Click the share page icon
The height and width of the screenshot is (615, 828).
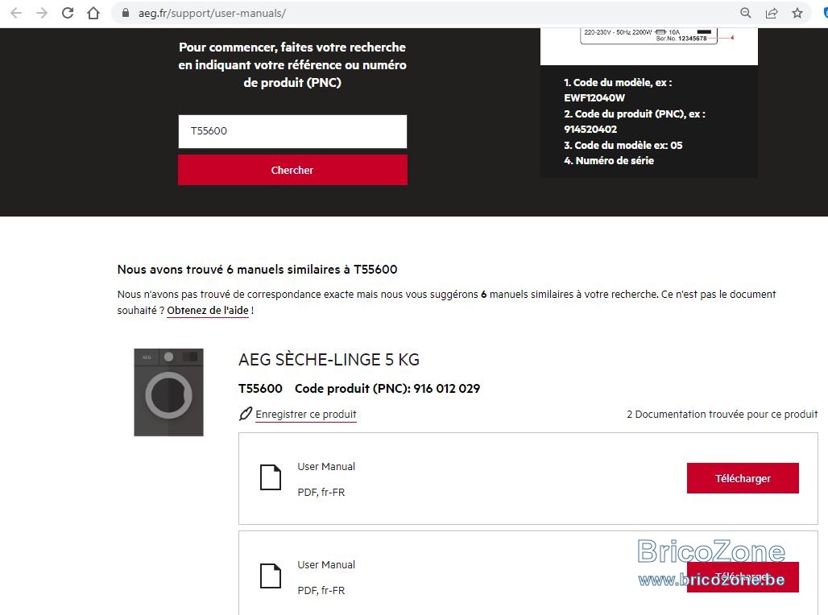772,13
